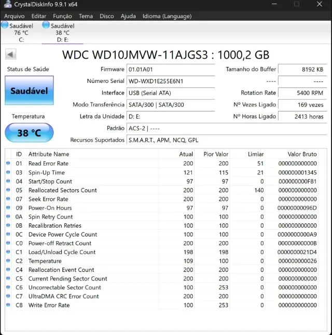Click the Interface field USB (Serial ATA)
This screenshot has height=335, width=332.
pyautogui.click(x=171, y=93)
